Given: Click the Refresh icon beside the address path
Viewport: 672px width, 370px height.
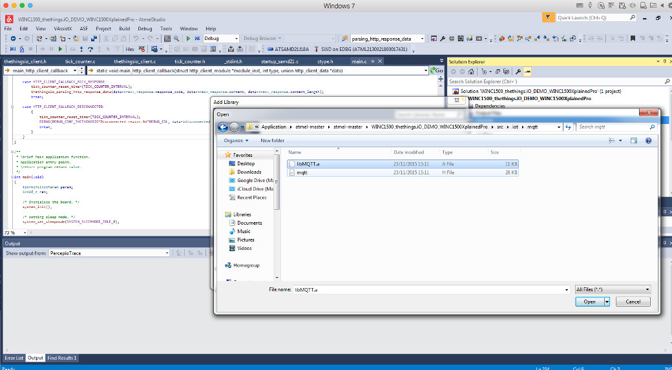Looking at the screenshot, I should point(568,127).
